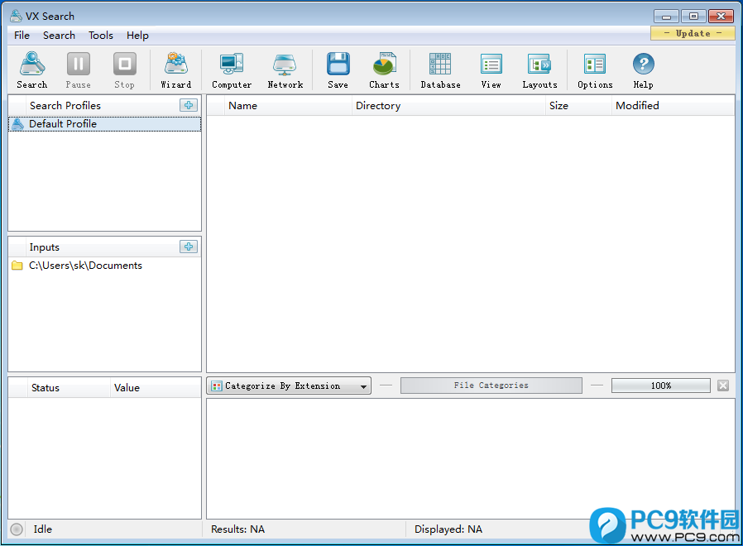Image resolution: width=743 pixels, height=546 pixels.
Task: Sort results by the Name column
Action: (x=288, y=106)
